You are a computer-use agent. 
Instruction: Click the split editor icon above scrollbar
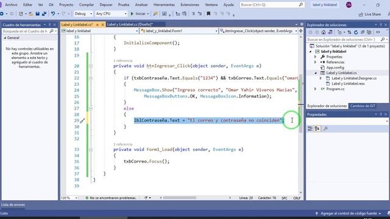click(300, 31)
